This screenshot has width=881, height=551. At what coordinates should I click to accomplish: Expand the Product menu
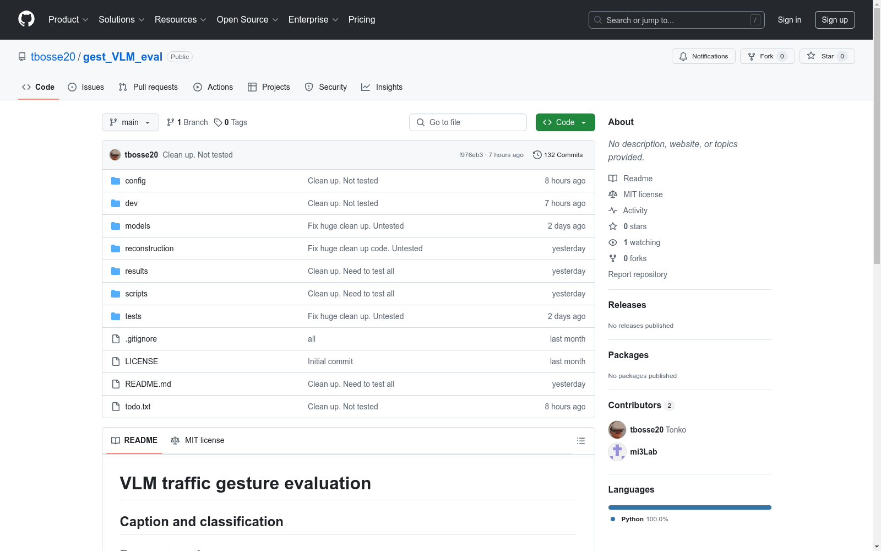click(68, 19)
